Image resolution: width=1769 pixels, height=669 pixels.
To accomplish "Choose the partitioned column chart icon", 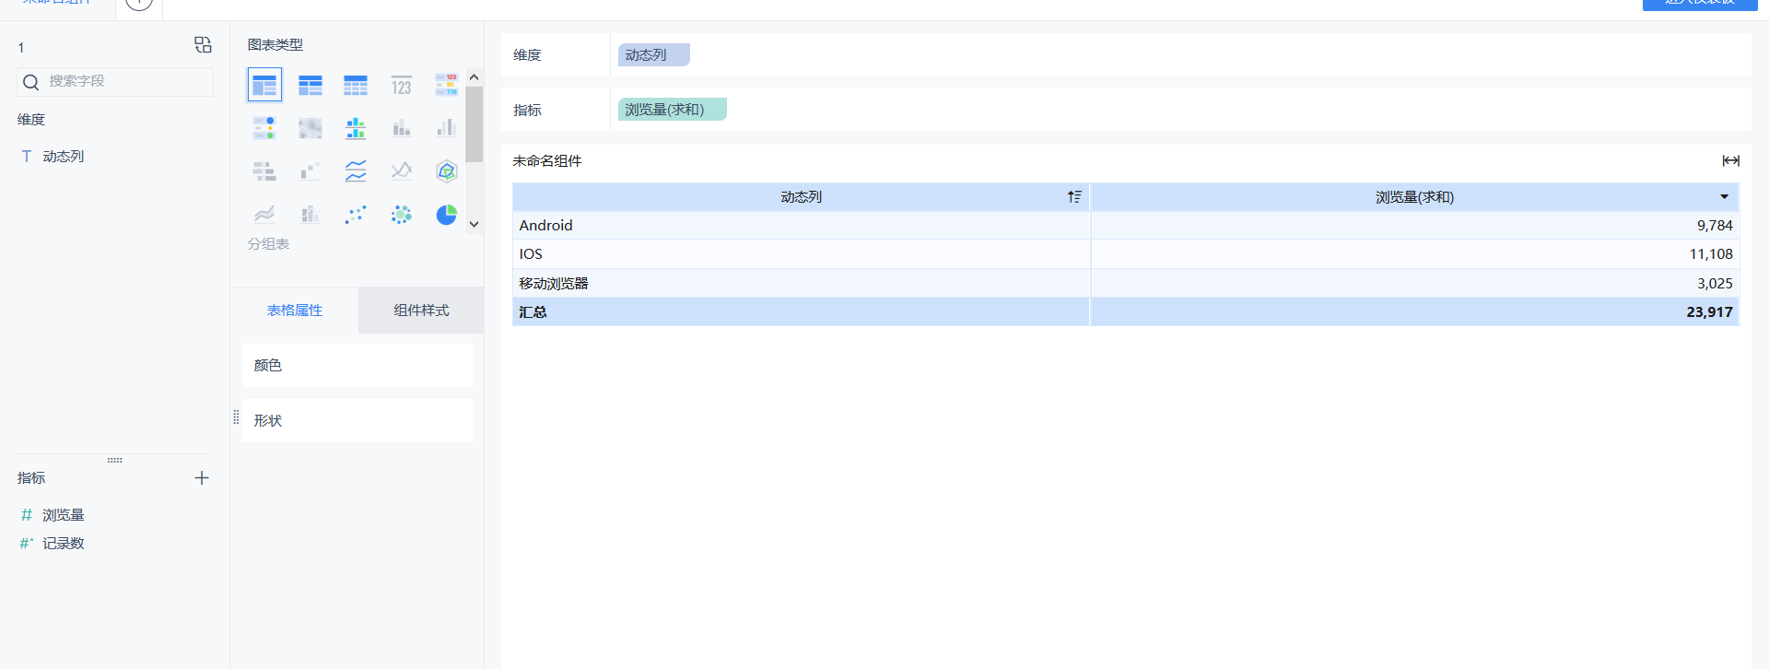I will click(x=356, y=128).
